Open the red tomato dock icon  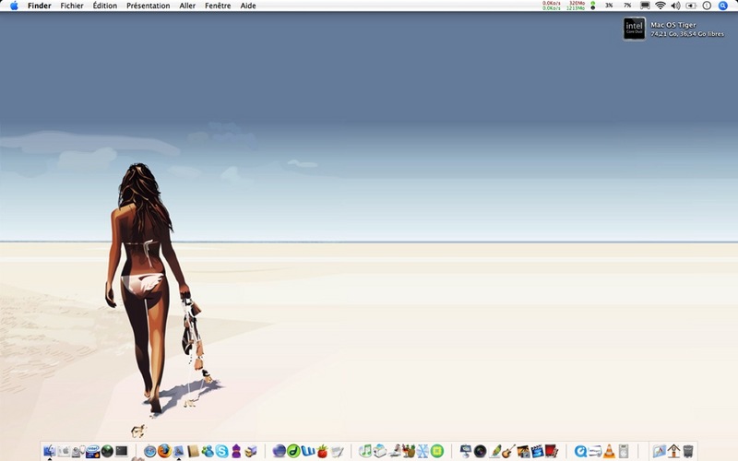[322, 451]
